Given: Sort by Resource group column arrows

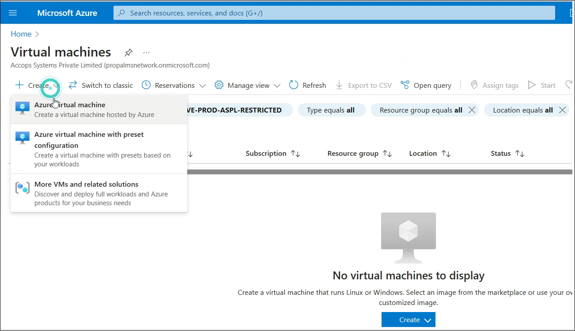Looking at the screenshot, I should [387, 154].
